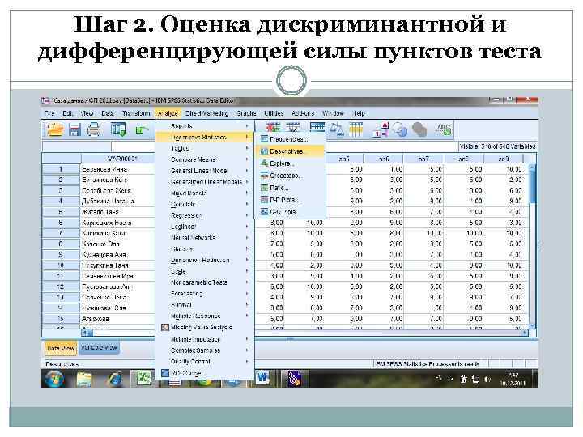Click the Insert Cases toolbar icon

coord(274,127)
